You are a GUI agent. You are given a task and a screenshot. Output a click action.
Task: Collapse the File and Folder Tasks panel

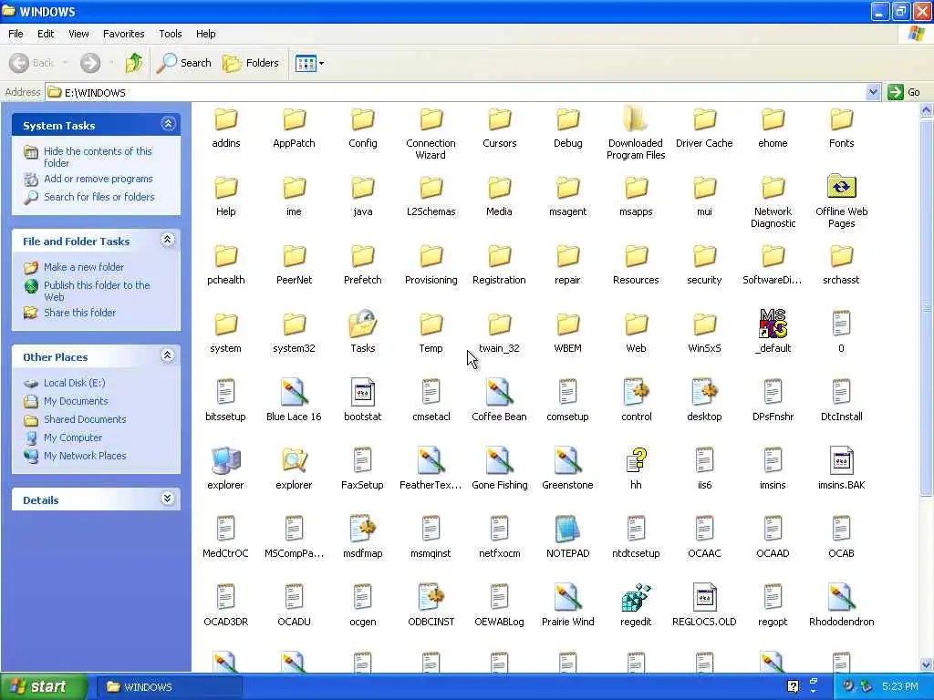(168, 240)
